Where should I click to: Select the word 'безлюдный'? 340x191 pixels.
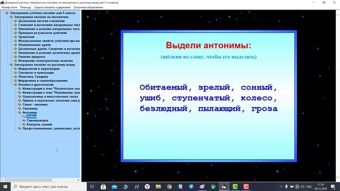[x=164, y=109]
